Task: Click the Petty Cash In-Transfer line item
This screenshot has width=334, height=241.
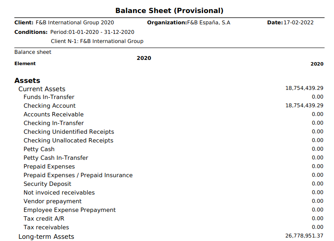Action: click(x=56, y=158)
